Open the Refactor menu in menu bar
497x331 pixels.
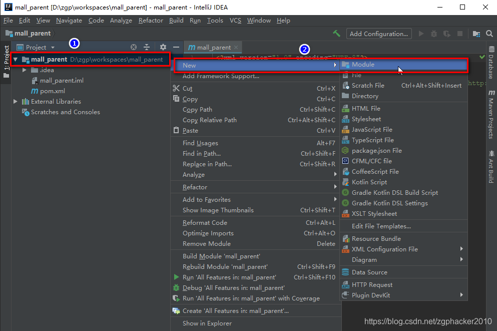click(x=151, y=21)
